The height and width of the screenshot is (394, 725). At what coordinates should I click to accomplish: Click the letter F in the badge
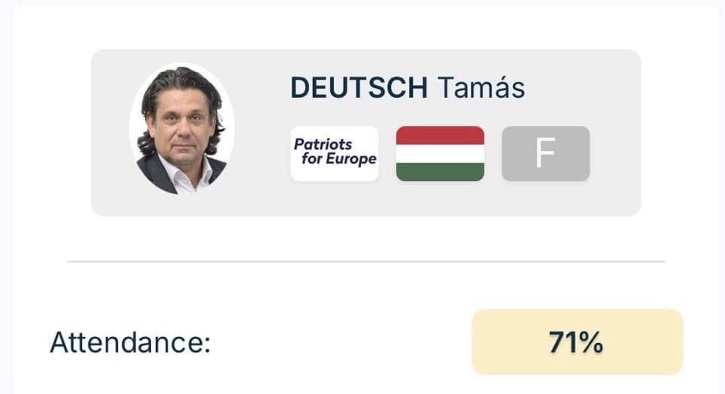(545, 153)
